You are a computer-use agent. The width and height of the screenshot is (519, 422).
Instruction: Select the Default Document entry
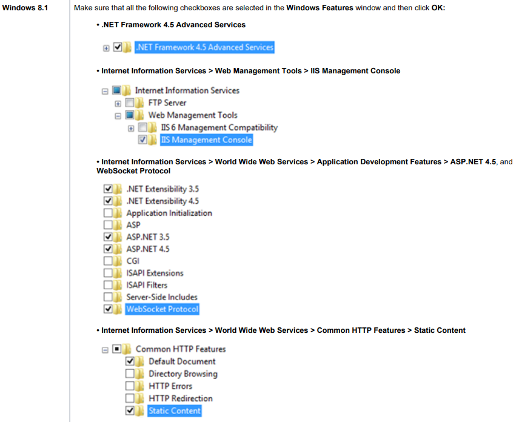coord(182,361)
